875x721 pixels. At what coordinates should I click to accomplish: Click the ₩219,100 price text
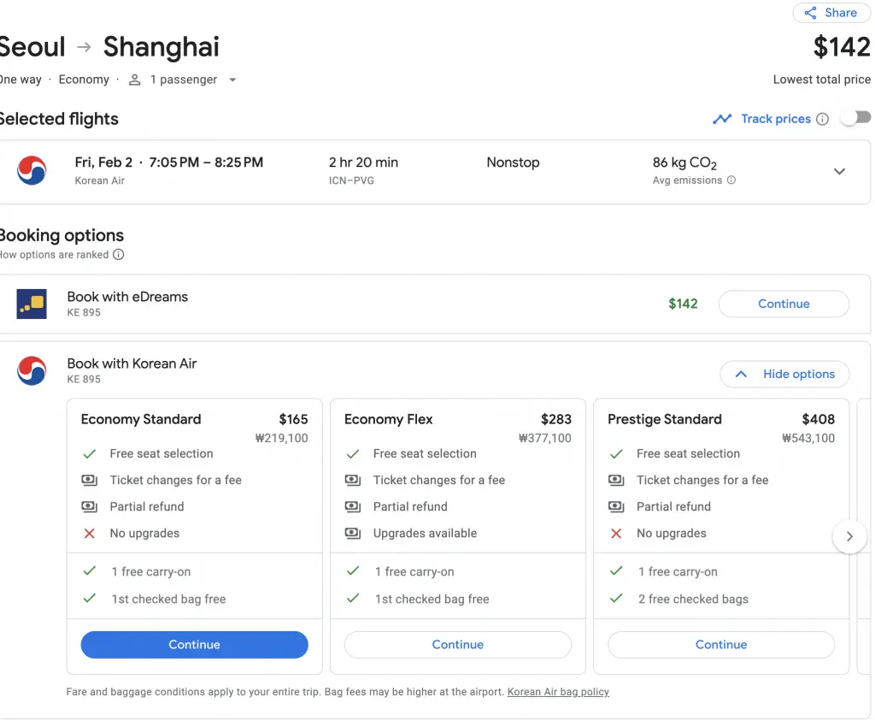[x=282, y=439]
